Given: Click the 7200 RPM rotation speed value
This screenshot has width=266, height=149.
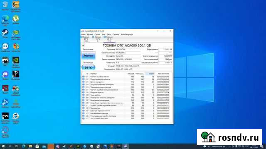Looking at the screenshot, I should pyautogui.click(x=165, y=56).
